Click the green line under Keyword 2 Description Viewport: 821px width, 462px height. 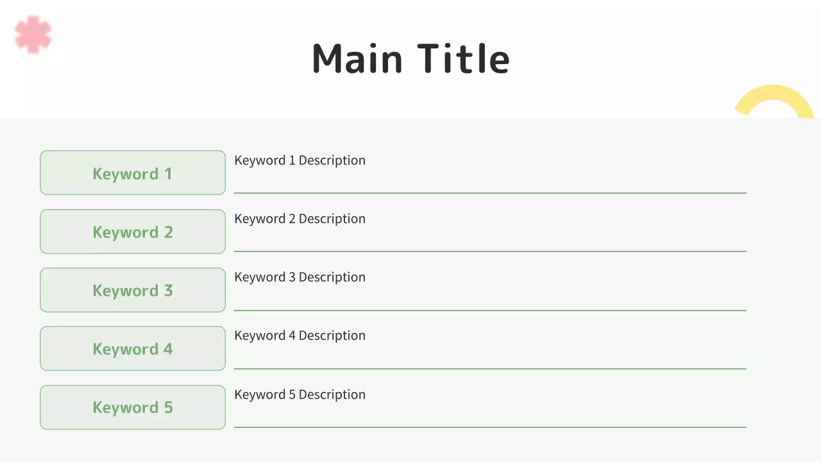point(490,252)
